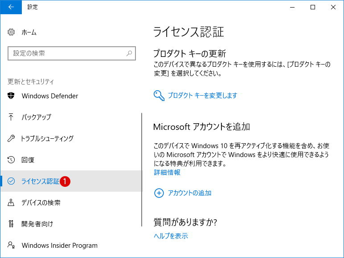This screenshot has width=344, height=258.
Task: Click the プロダクト キーを変更します link
Action: 202,96
